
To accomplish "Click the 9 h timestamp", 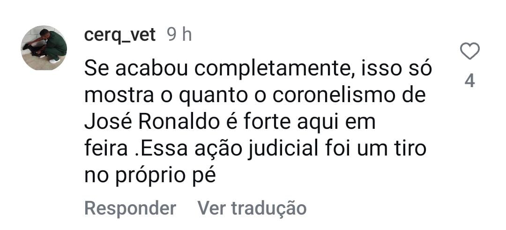I will click(x=180, y=35).
